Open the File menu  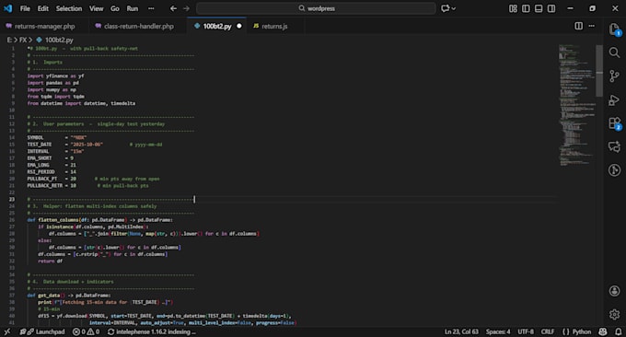click(25, 8)
